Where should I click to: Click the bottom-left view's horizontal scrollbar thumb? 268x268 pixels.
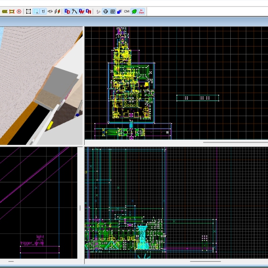coord(11,261)
